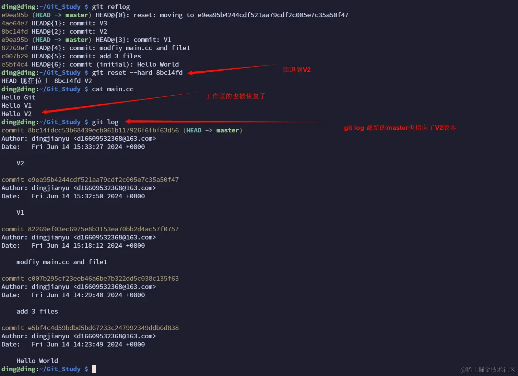518x376 pixels.
Task: Click the commit message 'V2' in git log
Action: click(x=20, y=163)
